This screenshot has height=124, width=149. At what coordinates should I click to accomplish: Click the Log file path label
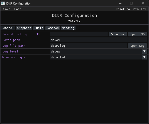pos(14,46)
